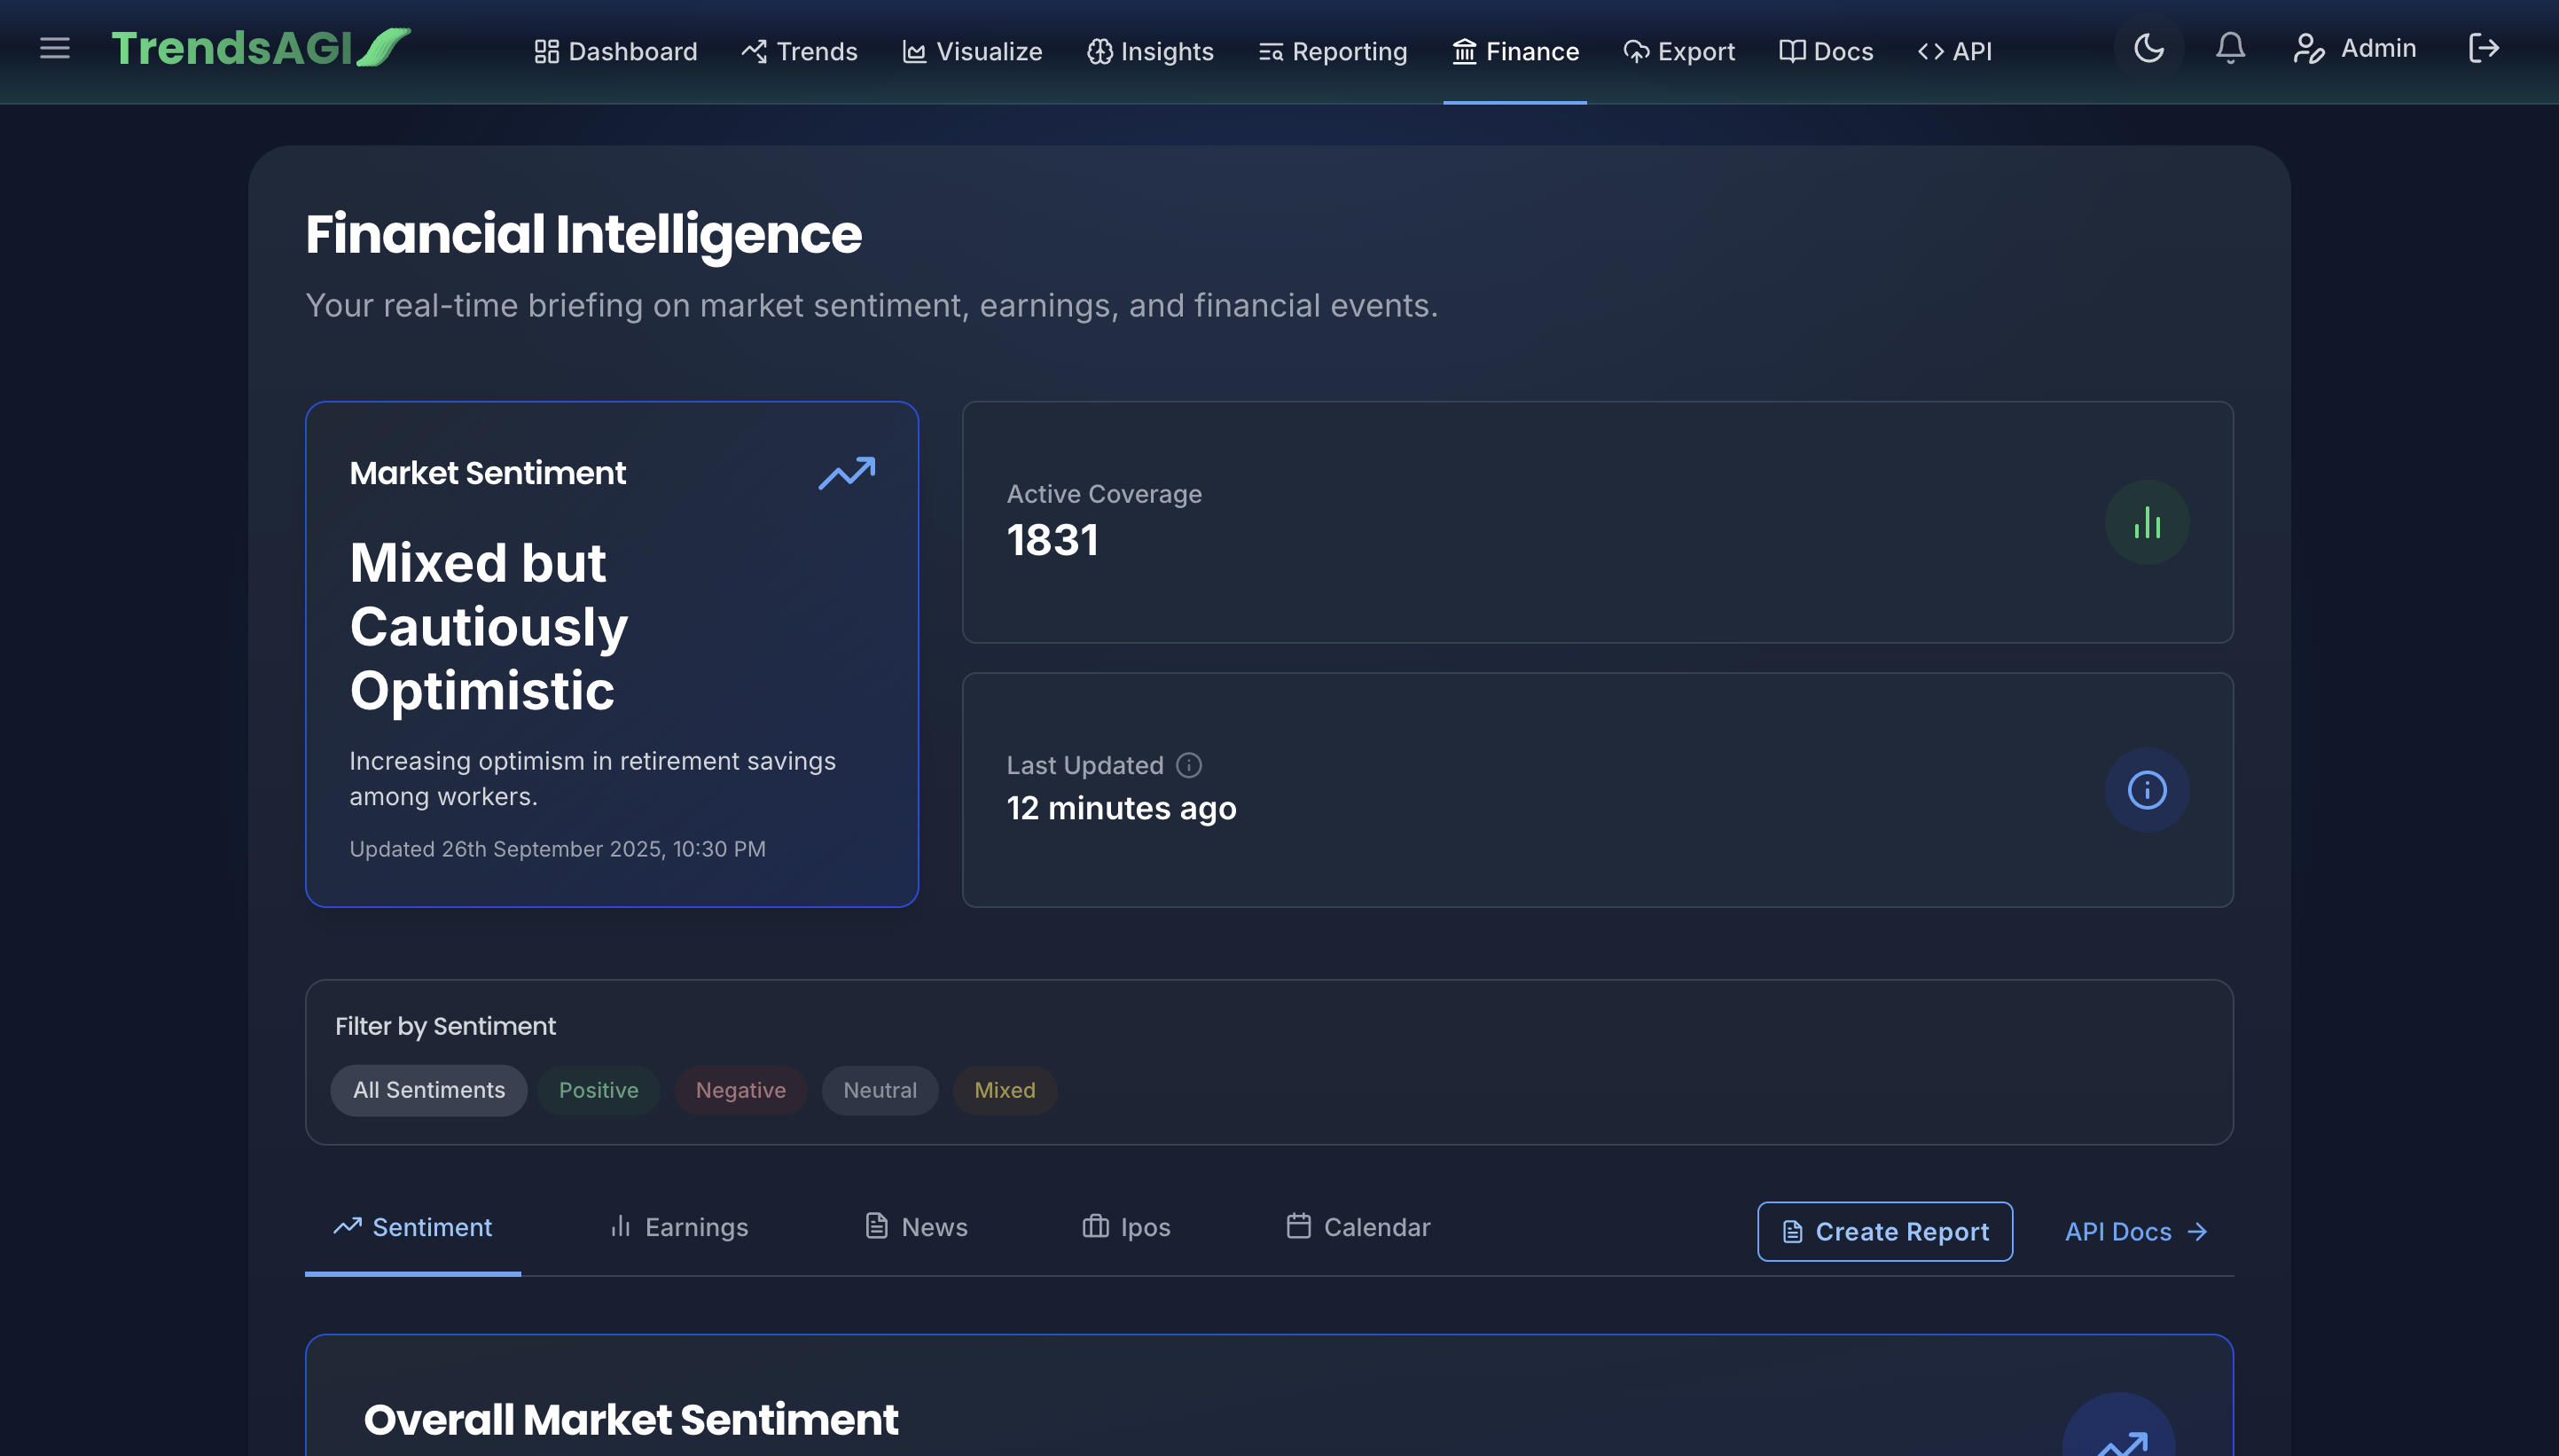
Task: Open the hamburger sidebar menu
Action: [x=55, y=48]
